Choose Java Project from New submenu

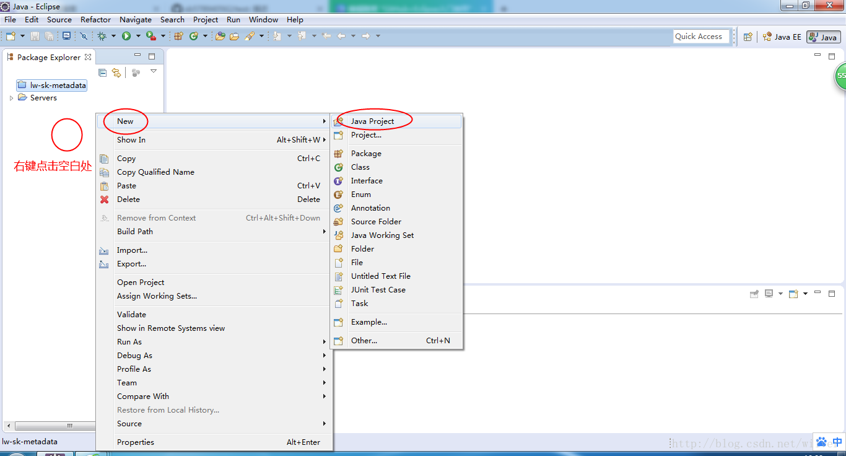tap(397, 121)
